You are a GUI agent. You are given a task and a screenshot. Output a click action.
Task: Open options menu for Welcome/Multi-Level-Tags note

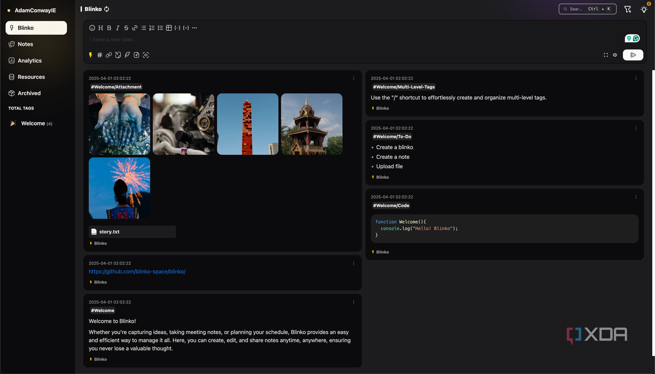point(636,78)
